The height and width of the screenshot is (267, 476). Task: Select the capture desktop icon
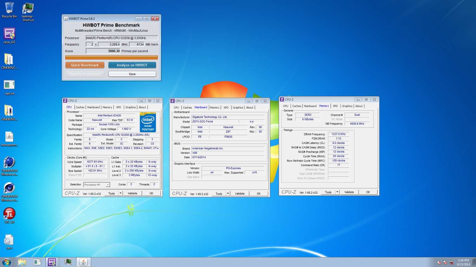[9, 88]
